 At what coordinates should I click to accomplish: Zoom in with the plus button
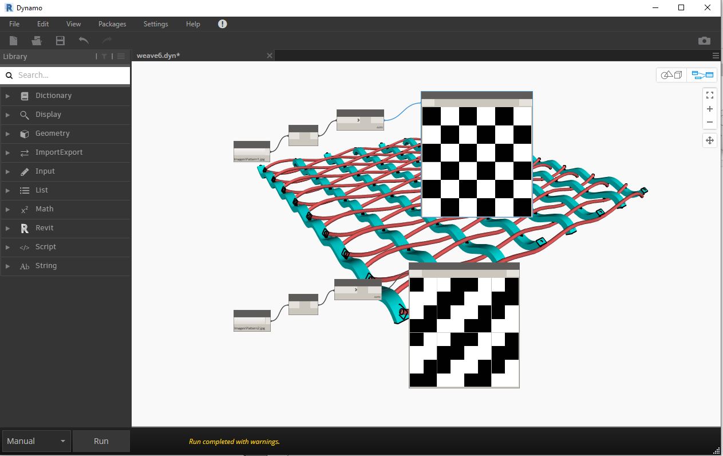tap(710, 109)
